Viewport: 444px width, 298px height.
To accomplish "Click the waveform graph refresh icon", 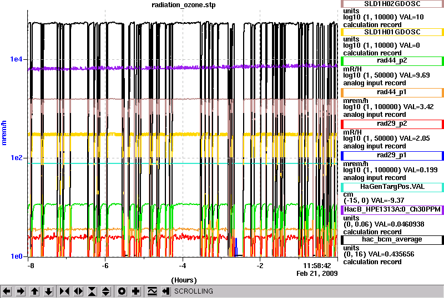I will pos(152,291).
